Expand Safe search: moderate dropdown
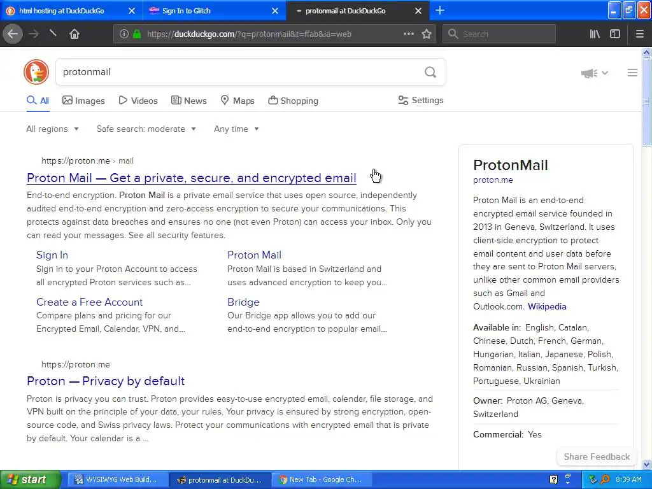The width and height of the screenshot is (652, 489). tap(146, 129)
